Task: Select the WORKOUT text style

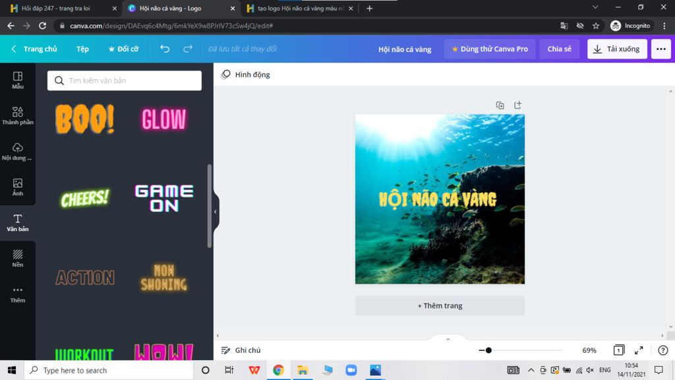Action: point(85,354)
